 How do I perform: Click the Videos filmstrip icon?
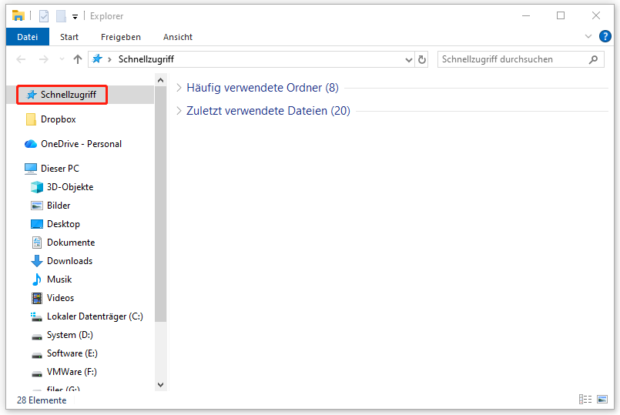pyautogui.click(x=37, y=298)
